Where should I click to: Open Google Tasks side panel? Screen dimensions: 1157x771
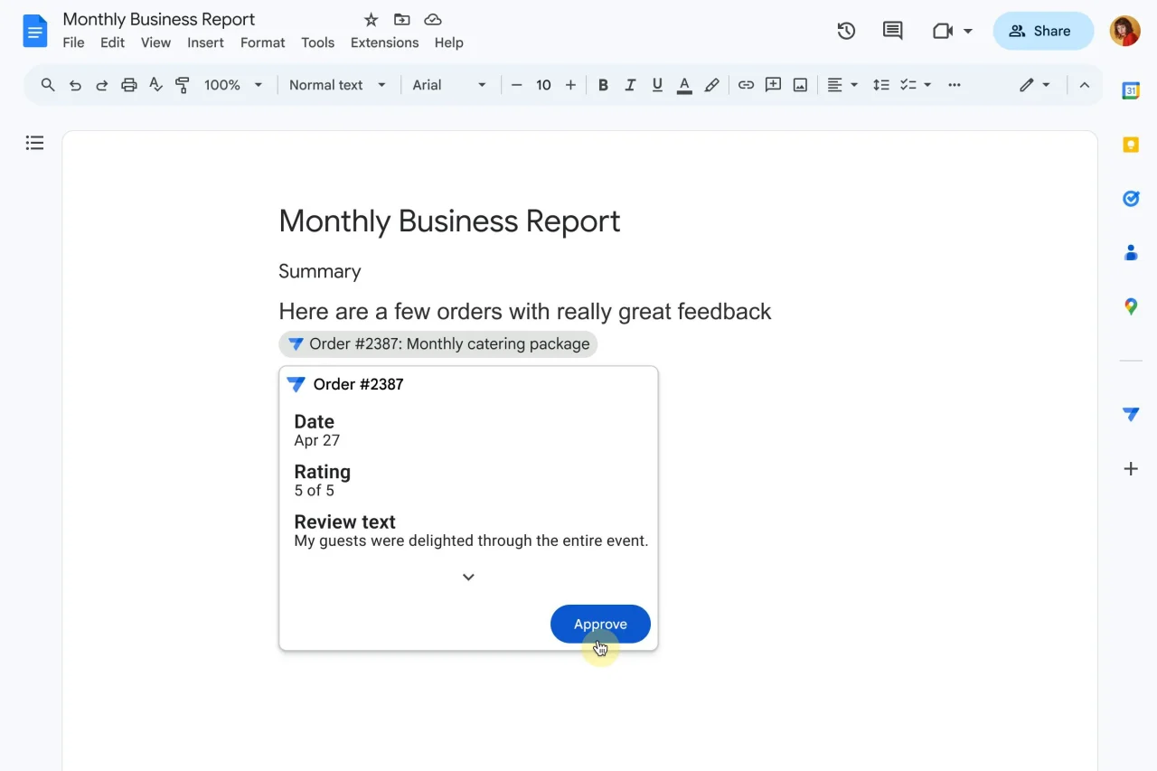pyautogui.click(x=1131, y=198)
